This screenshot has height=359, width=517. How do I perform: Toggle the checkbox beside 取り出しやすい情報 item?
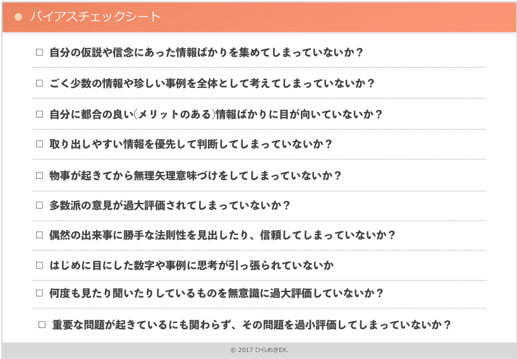(x=39, y=144)
